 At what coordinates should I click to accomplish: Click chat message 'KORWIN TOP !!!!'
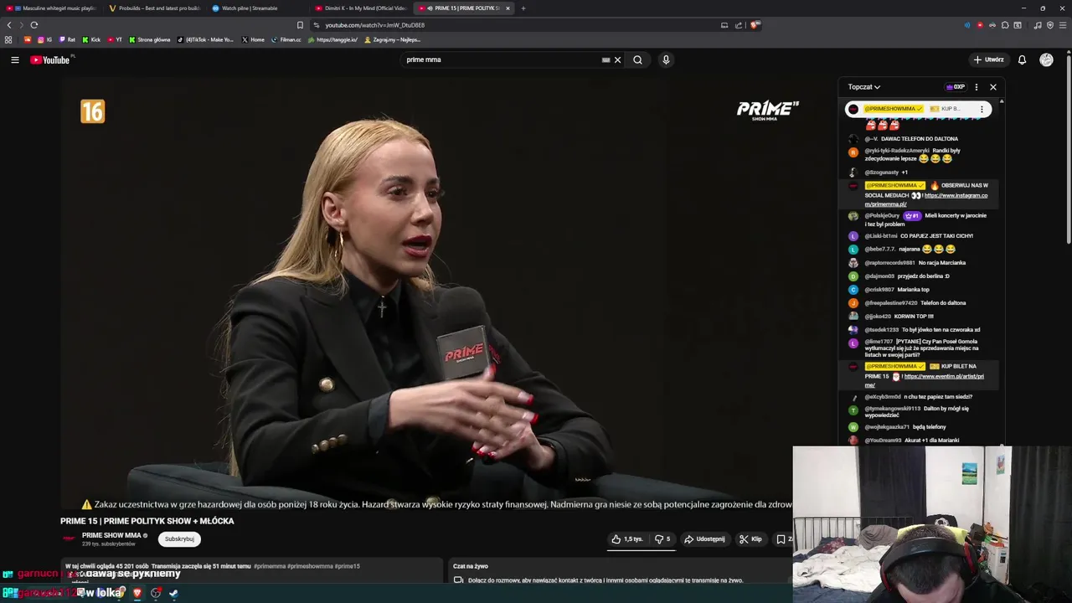914,317
